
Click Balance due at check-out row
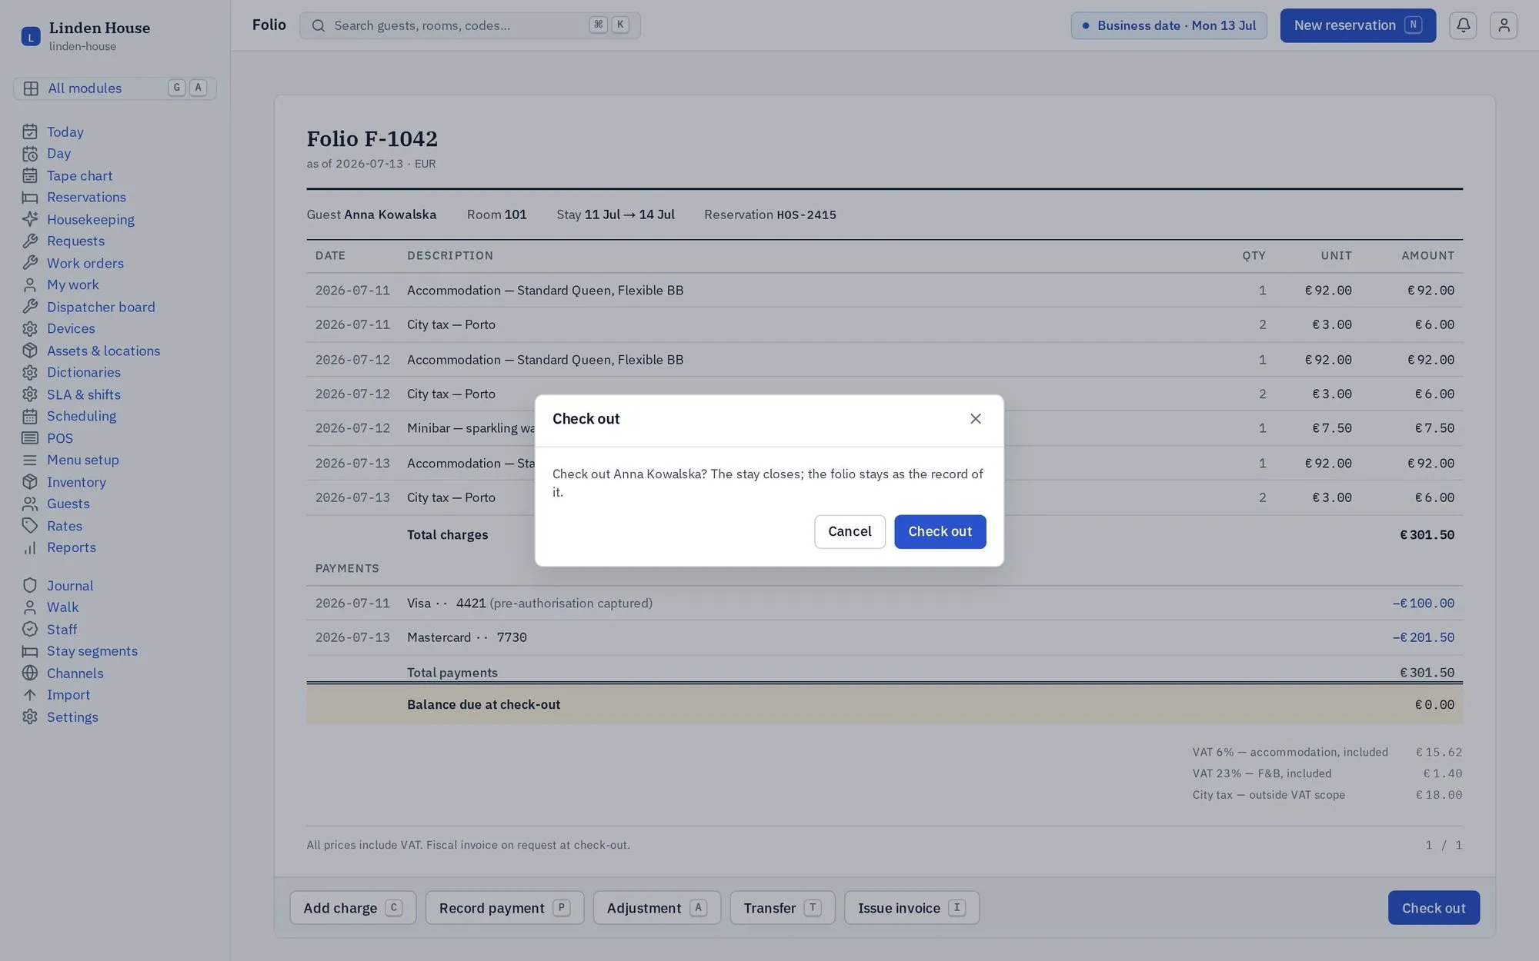pyautogui.click(x=884, y=704)
